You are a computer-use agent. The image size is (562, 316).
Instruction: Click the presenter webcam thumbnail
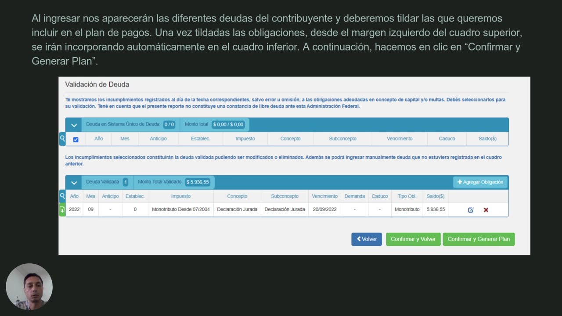click(29, 287)
